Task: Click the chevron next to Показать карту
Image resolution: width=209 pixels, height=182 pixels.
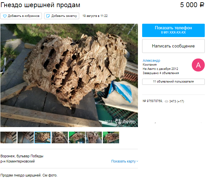Action: (x=137, y=162)
